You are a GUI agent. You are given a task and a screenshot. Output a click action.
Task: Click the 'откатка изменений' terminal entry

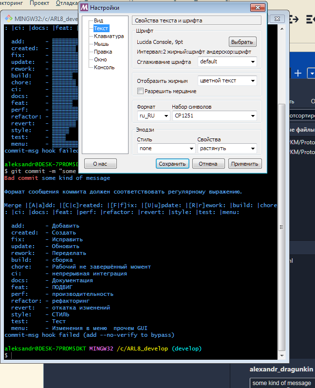[81, 308]
